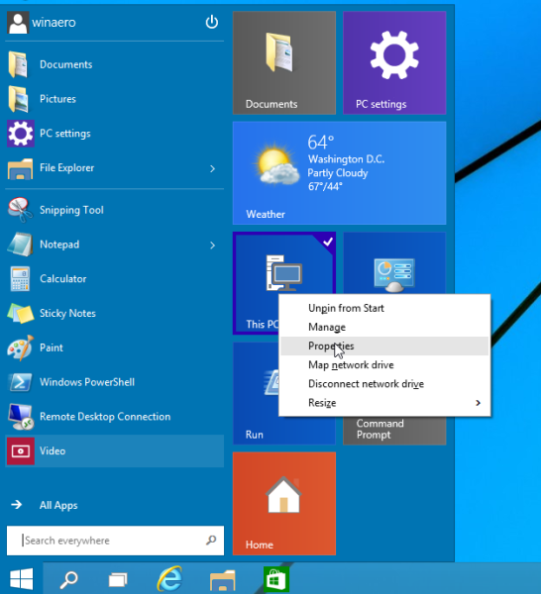Click the Control Panel tile icon
541x594 pixels.
coord(394,274)
